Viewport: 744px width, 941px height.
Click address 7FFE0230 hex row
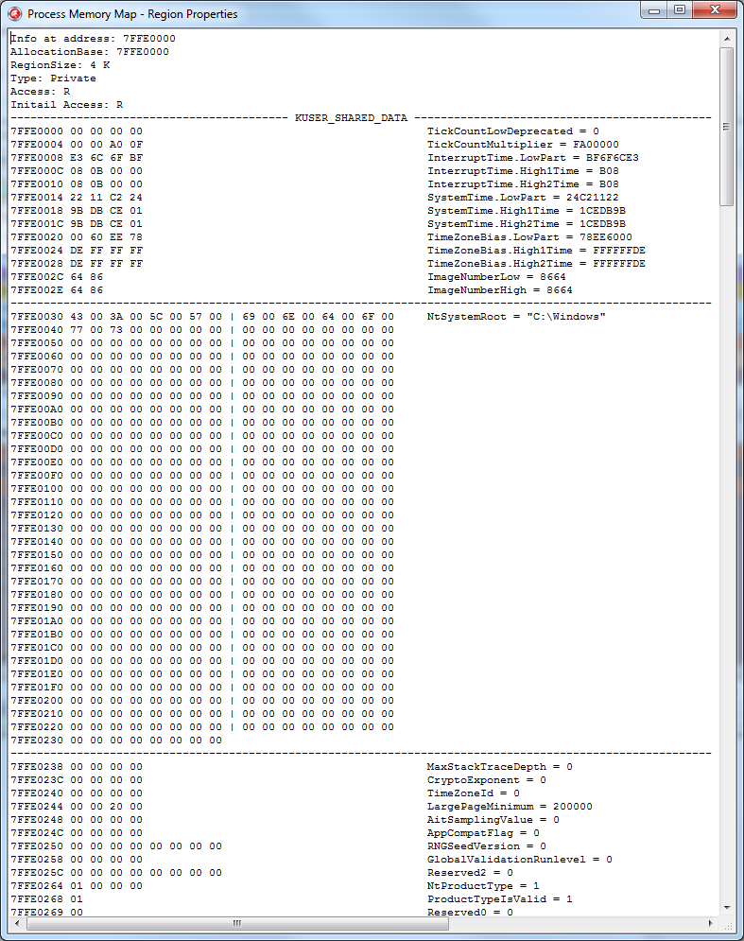[116, 740]
